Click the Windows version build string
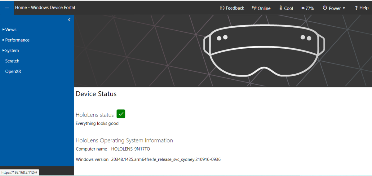The image size is (372, 176). coord(166,160)
